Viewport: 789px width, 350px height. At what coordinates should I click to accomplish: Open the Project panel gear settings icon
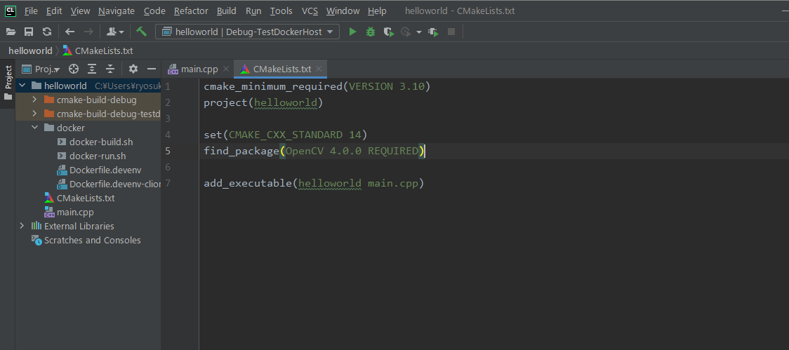click(x=133, y=69)
